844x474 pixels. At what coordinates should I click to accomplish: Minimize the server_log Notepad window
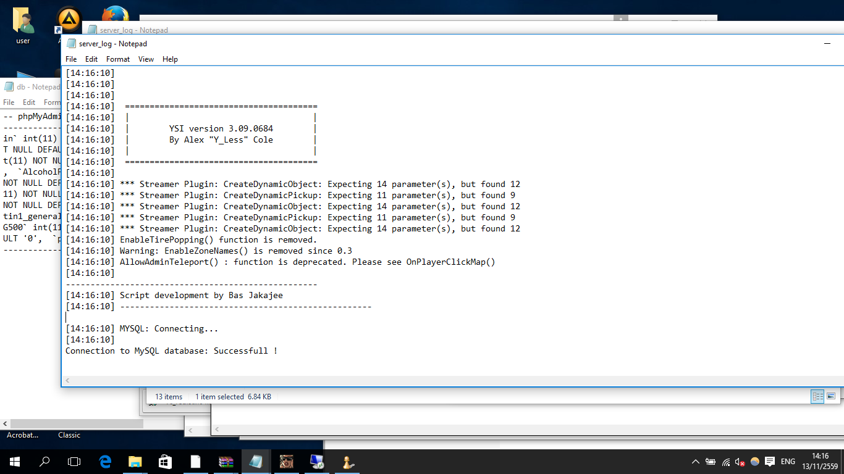pyautogui.click(x=827, y=44)
